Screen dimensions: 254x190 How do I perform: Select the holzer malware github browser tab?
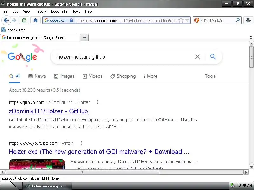[40, 37]
